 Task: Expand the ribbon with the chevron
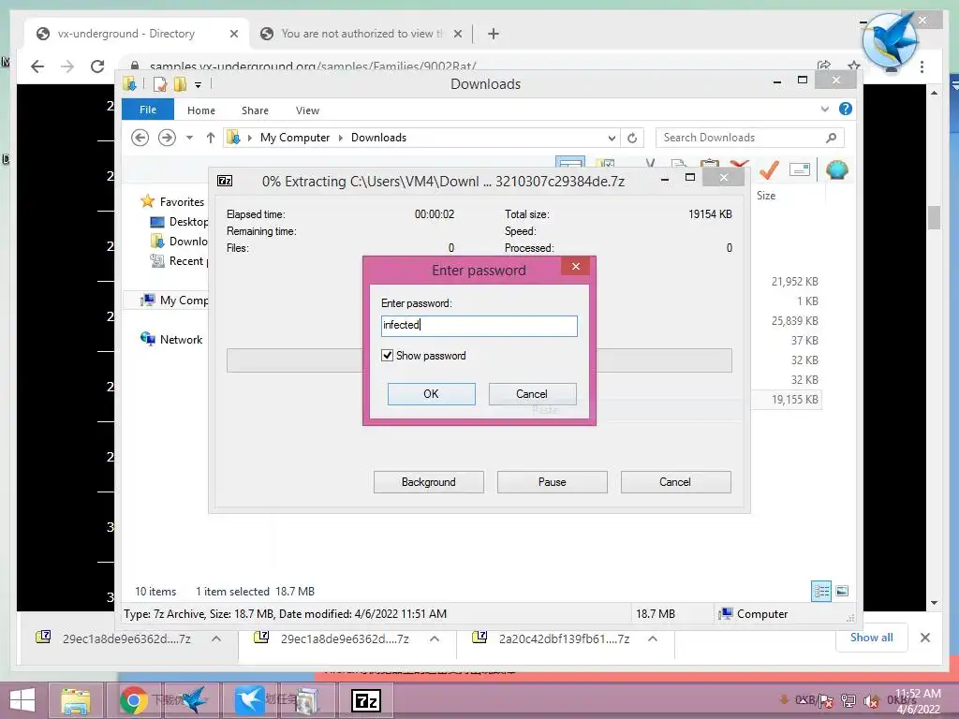824,109
